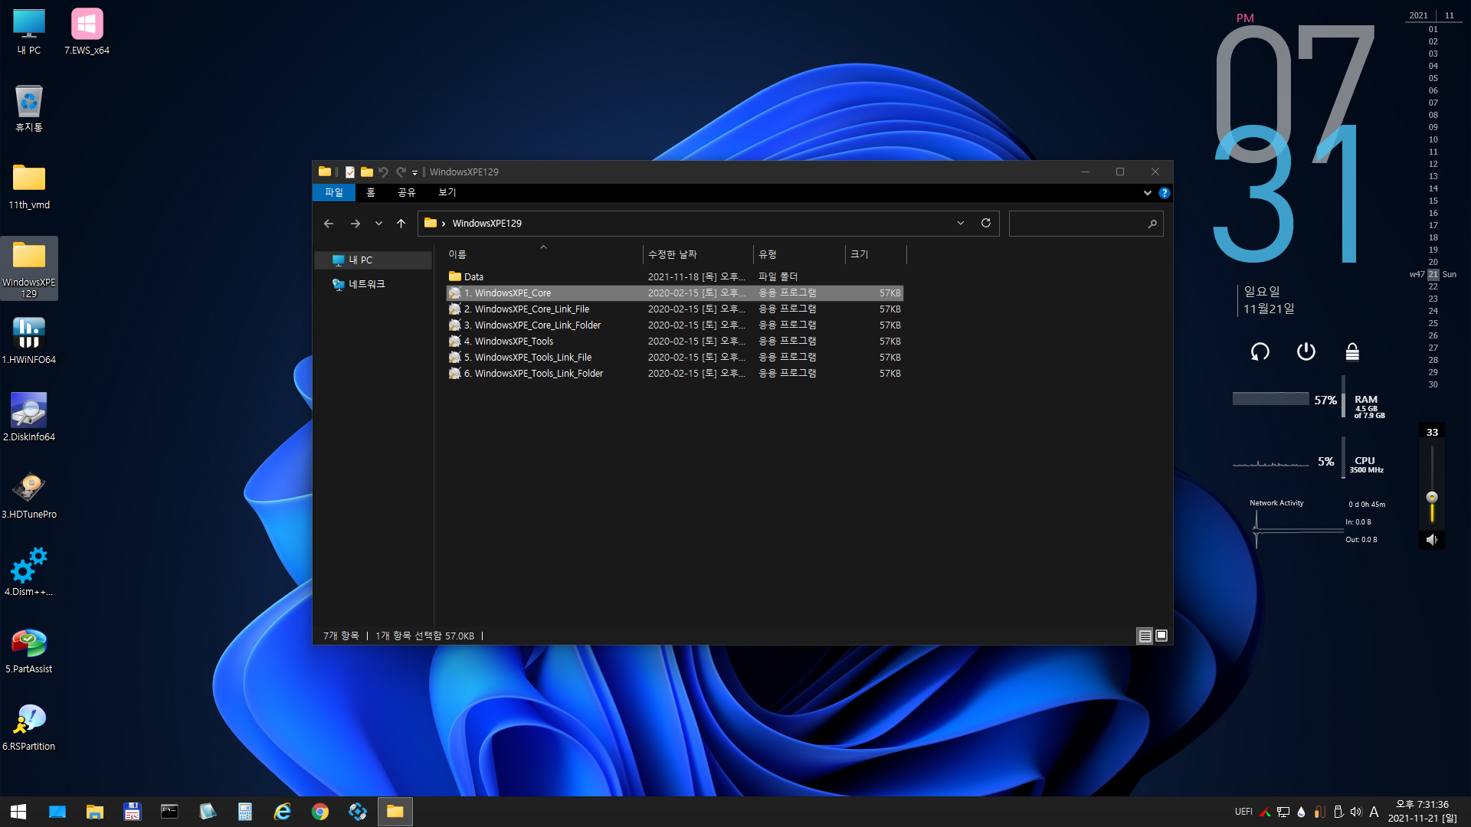Viewport: 1471px width, 827px height.
Task: Select 4. WindowsXPE_Tools file
Action: pyautogui.click(x=675, y=342)
